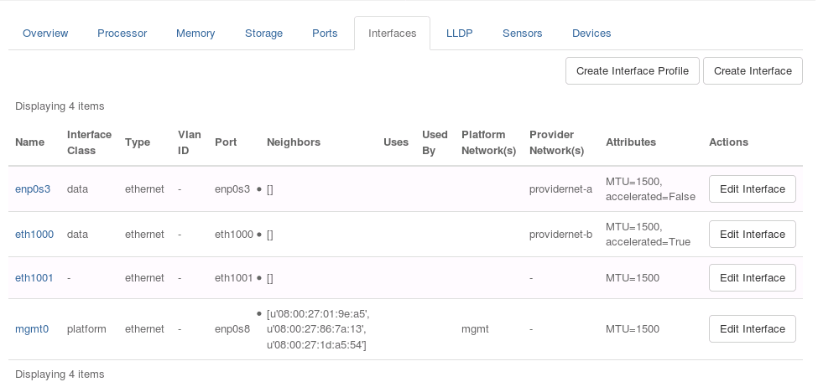Open the Memory tab
Image resolution: width=818 pixels, height=382 pixels.
[195, 34]
